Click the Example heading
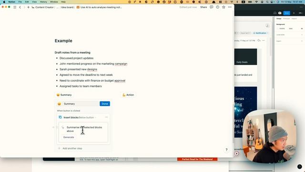Image resolution: width=305 pixels, height=172 pixels. [63, 41]
